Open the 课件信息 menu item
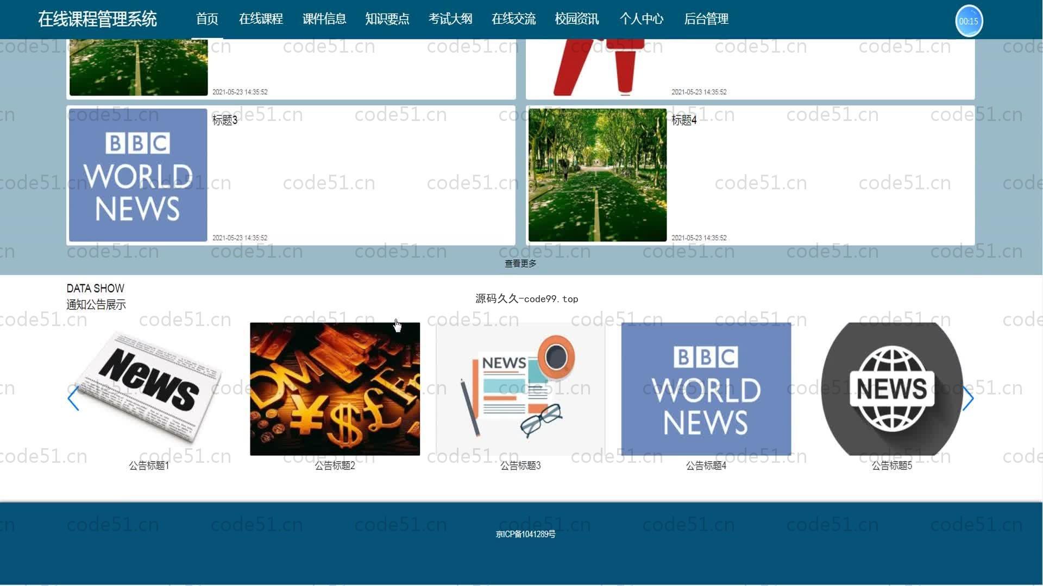The image size is (1043, 586). pyautogui.click(x=324, y=19)
